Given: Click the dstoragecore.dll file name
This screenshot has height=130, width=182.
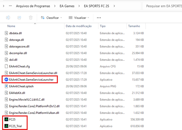Looking at the screenshot, I should [19, 46].
